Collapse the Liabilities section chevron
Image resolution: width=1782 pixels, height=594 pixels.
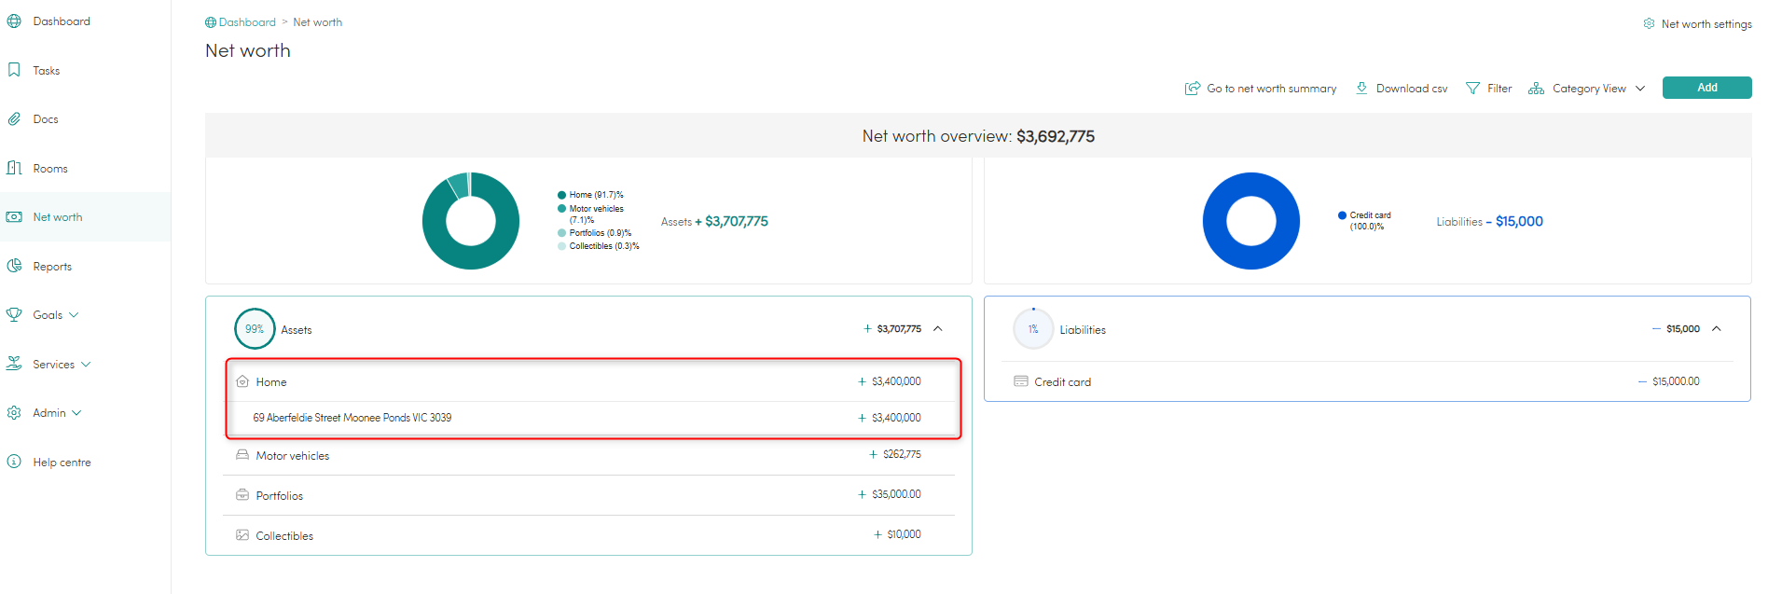[x=1717, y=328]
